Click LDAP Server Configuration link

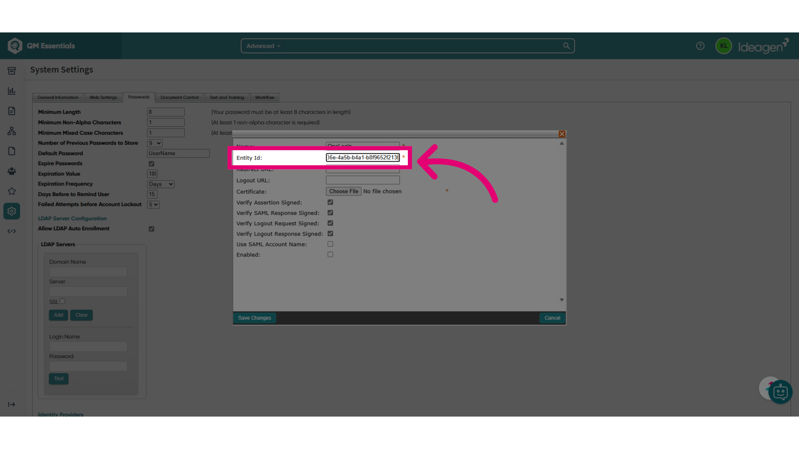click(72, 218)
